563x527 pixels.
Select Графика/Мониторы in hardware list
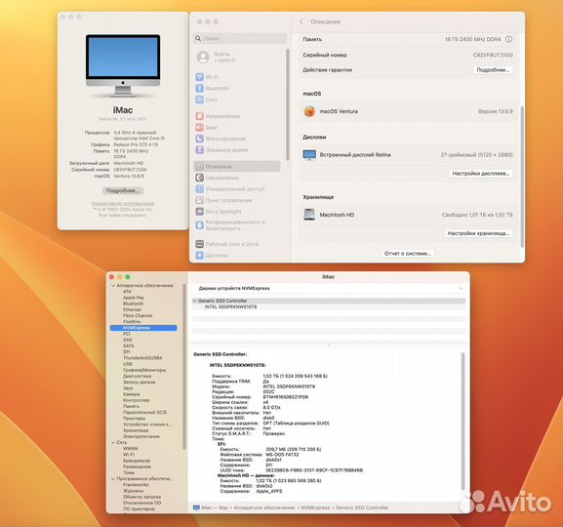pyautogui.click(x=144, y=370)
